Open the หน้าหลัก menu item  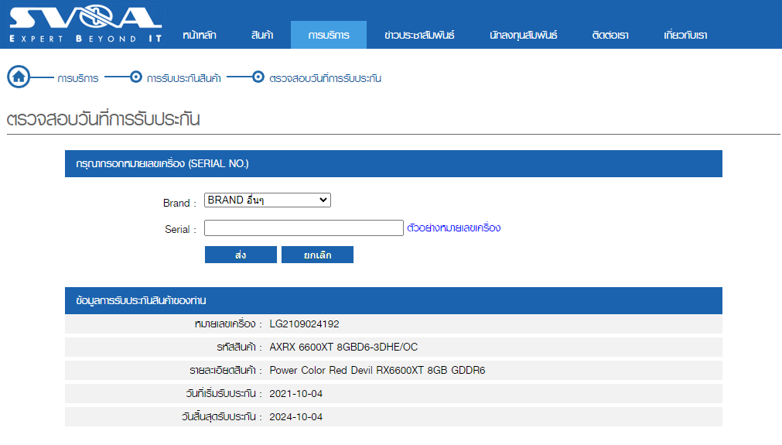tap(200, 35)
